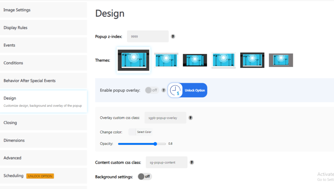
Task: Click the help icon beside Enable popup overlay
Action: click(x=163, y=90)
